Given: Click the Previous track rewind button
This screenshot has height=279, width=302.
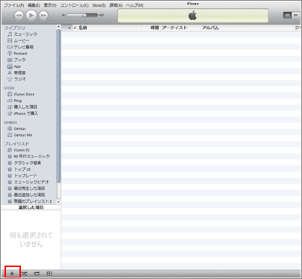Looking at the screenshot, I should pyautogui.click(x=19, y=16).
